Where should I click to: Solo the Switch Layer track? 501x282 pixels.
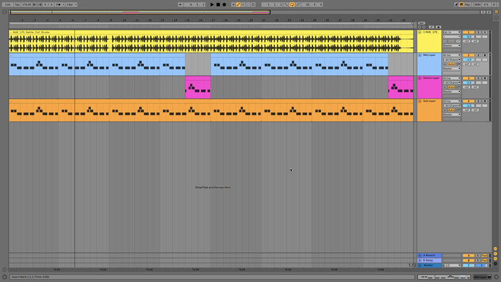coord(478,78)
